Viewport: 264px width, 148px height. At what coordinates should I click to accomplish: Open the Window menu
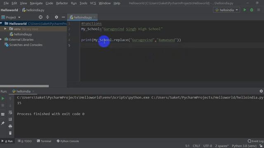pos(104,3)
